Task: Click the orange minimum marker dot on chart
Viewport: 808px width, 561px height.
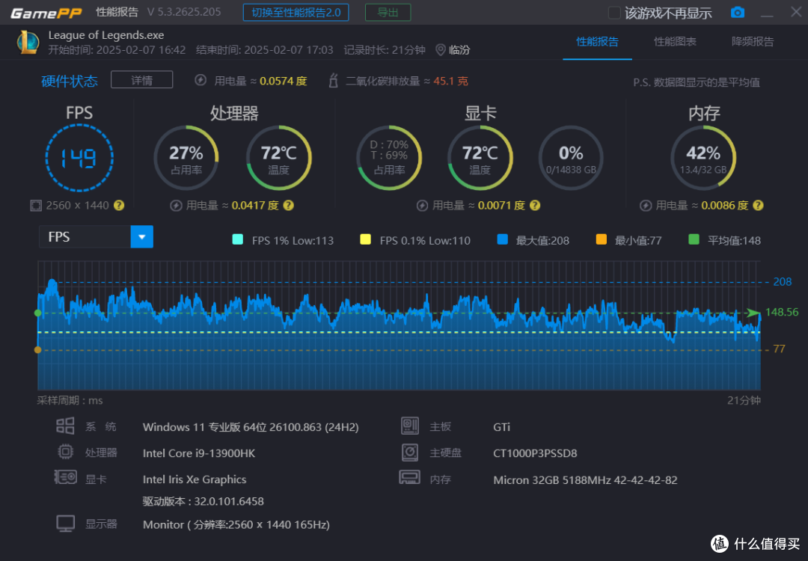Action: [37, 350]
